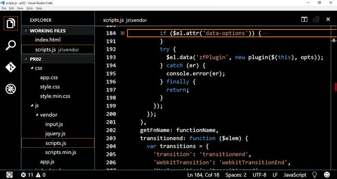Open the Search view icon
Image resolution: width=337 pixels, height=179 pixels.
click(x=11, y=45)
